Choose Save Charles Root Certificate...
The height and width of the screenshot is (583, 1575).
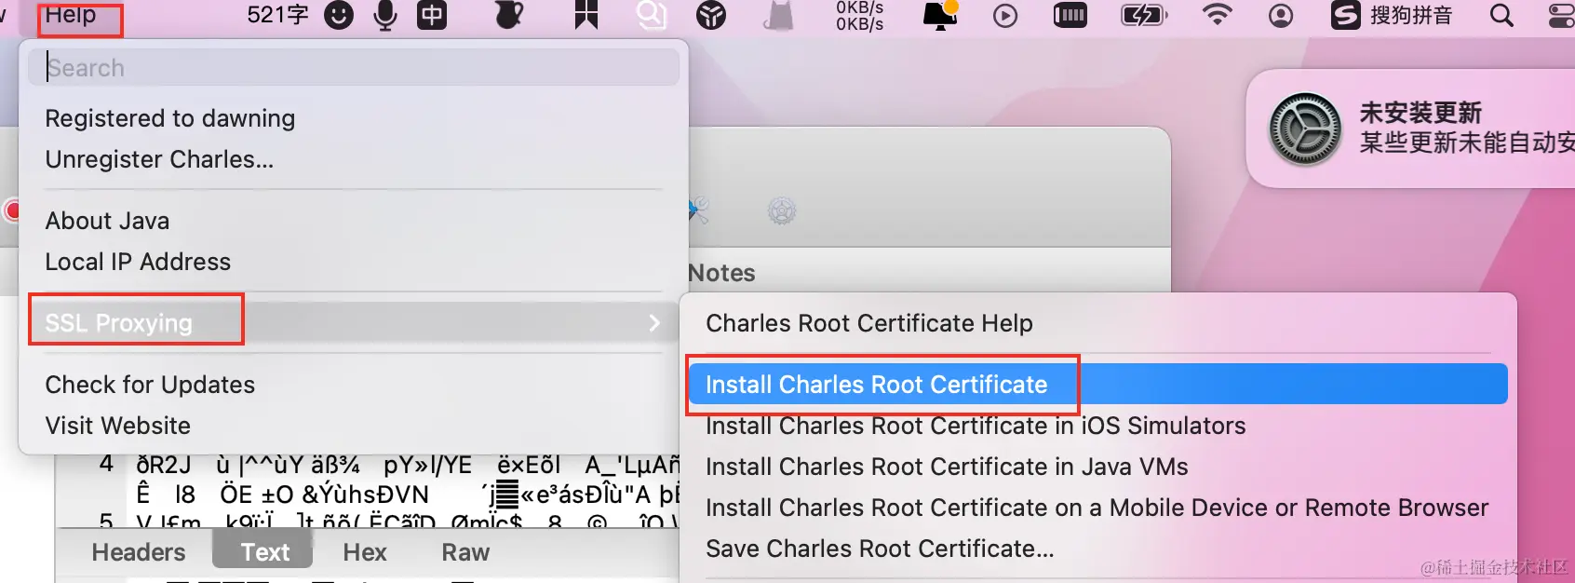pos(880,549)
